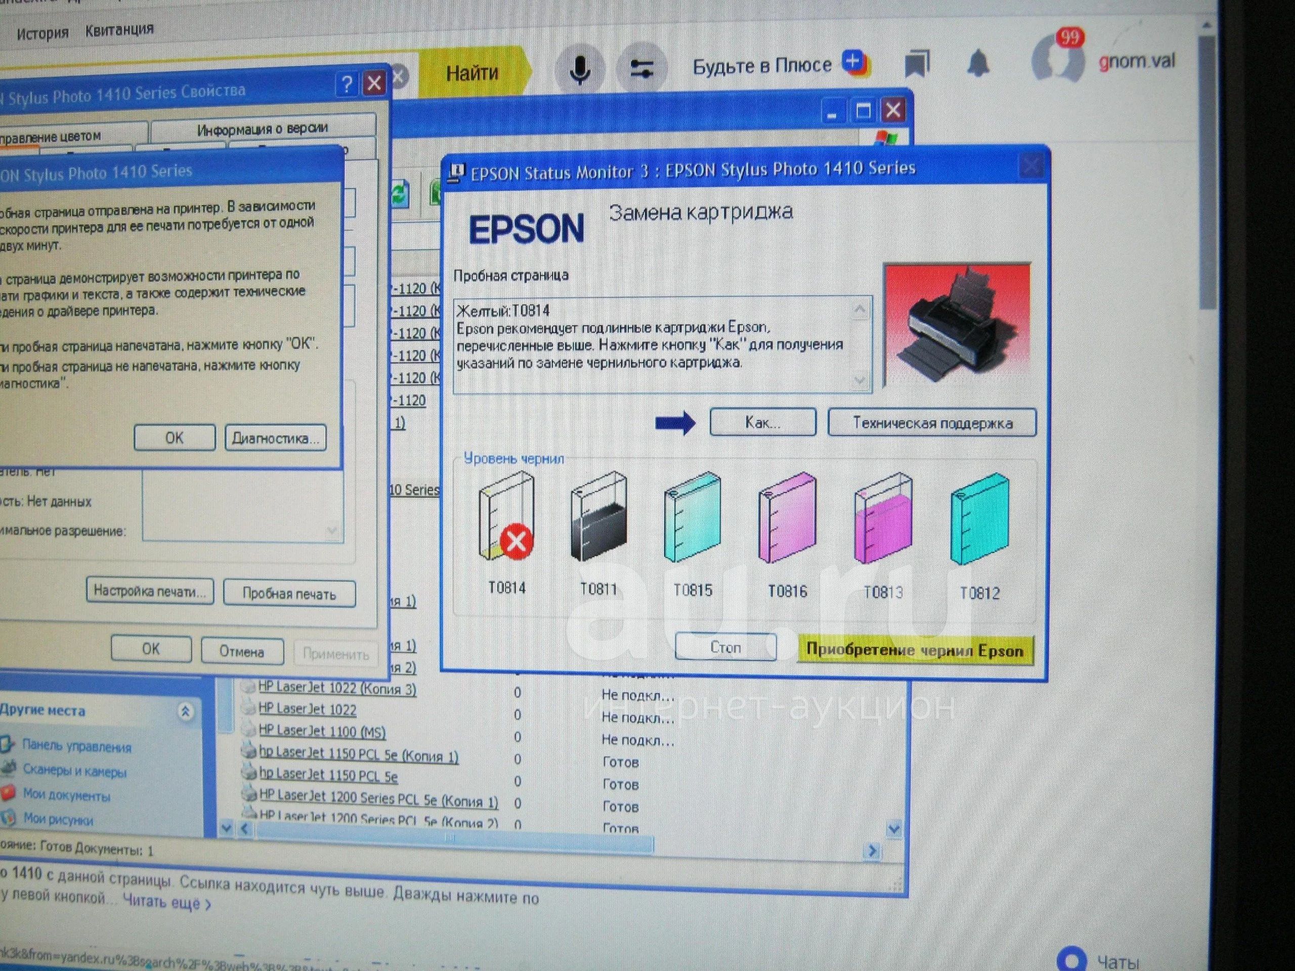Select HP LaserJet 1100 (MS) printer
Viewport: 1295px width, 971px height.
pyautogui.click(x=321, y=732)
